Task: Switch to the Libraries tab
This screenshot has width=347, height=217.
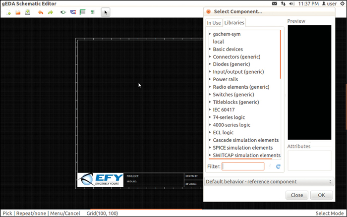Action: pyautogui.click(x=233, y=23)
